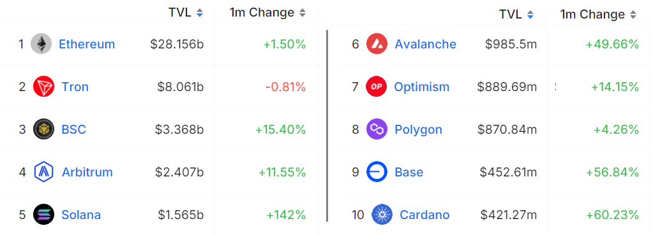Click the BSC chain logo icon
The height and width of the screenshot is (235, 653).
click(x=44, y=129)
